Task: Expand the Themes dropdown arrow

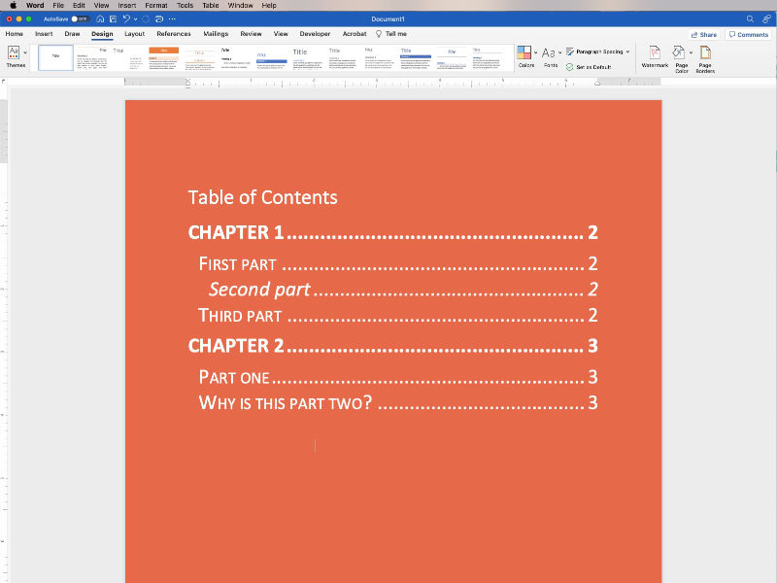Action: point(24,53)
